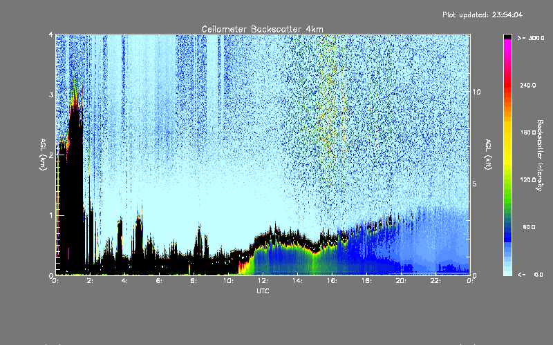
Task: Click the "20:" UTC hour tick
Action: pos(401,281)
